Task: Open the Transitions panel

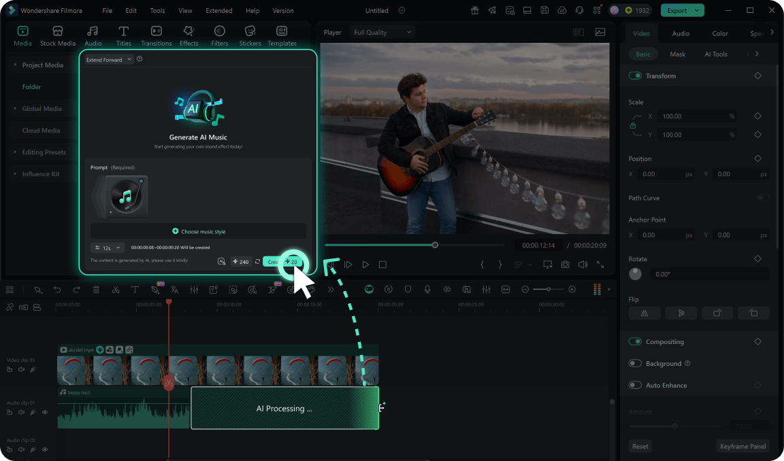Action: (x=156, y=36)
